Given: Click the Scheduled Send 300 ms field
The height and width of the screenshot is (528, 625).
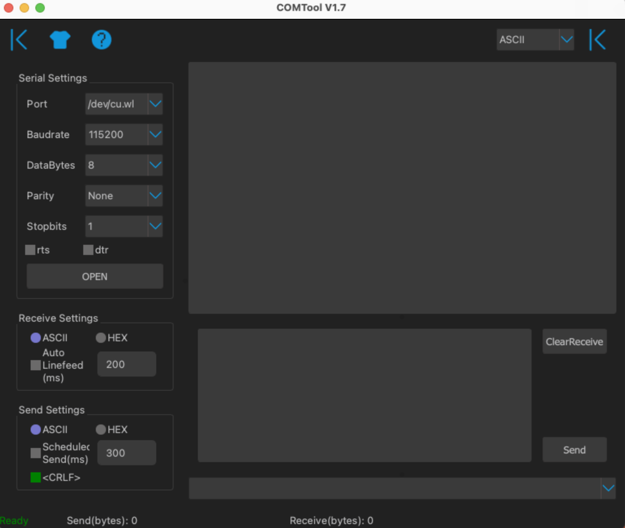Looking at the screenshot, I should point(127,453).
